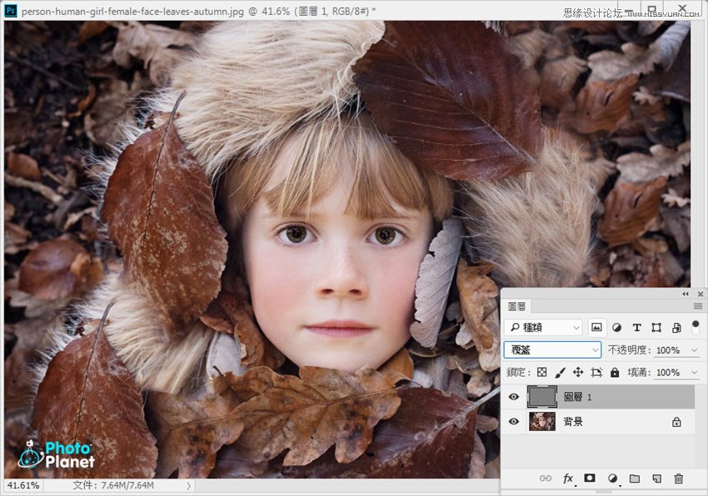Add a layer mask to 圖層 1

tap(590, 479)
